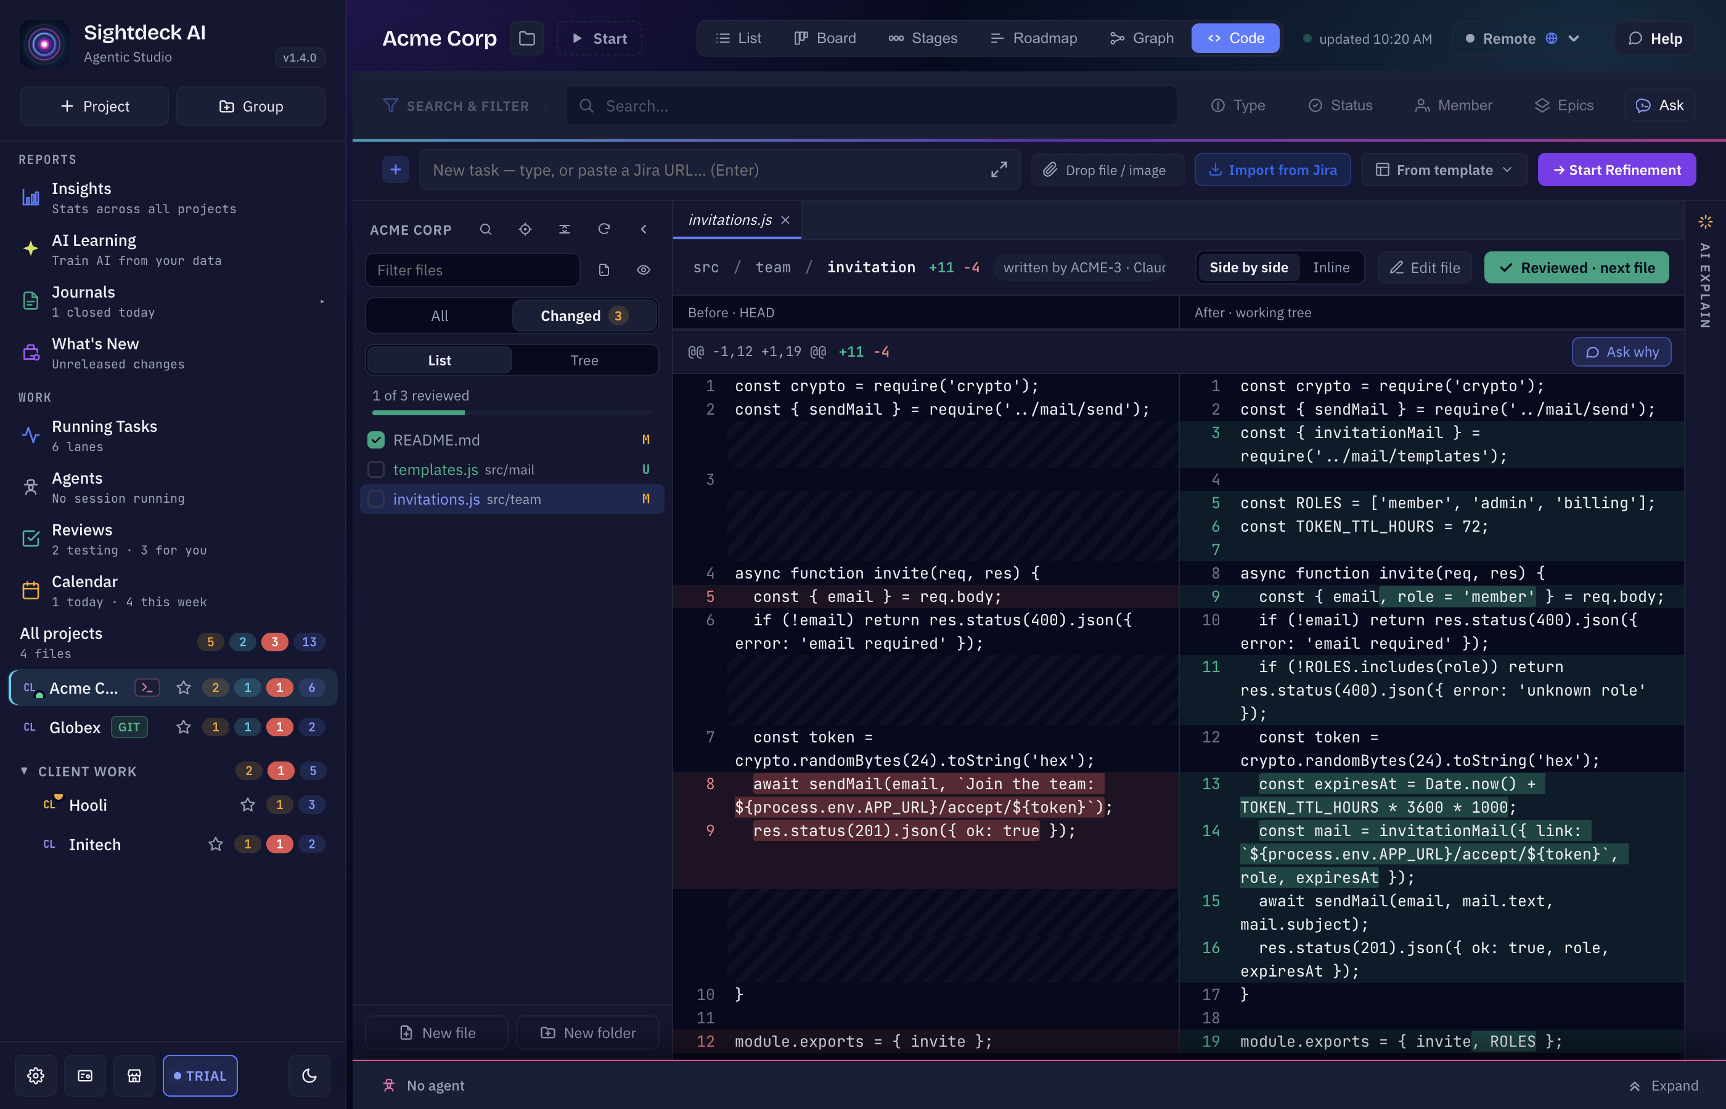
Task: Click Start Refinement button
Action: [1616, 170]
